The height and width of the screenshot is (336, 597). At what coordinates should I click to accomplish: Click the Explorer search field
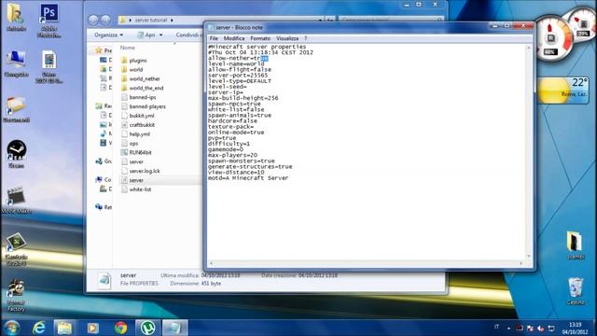point(391,19)
